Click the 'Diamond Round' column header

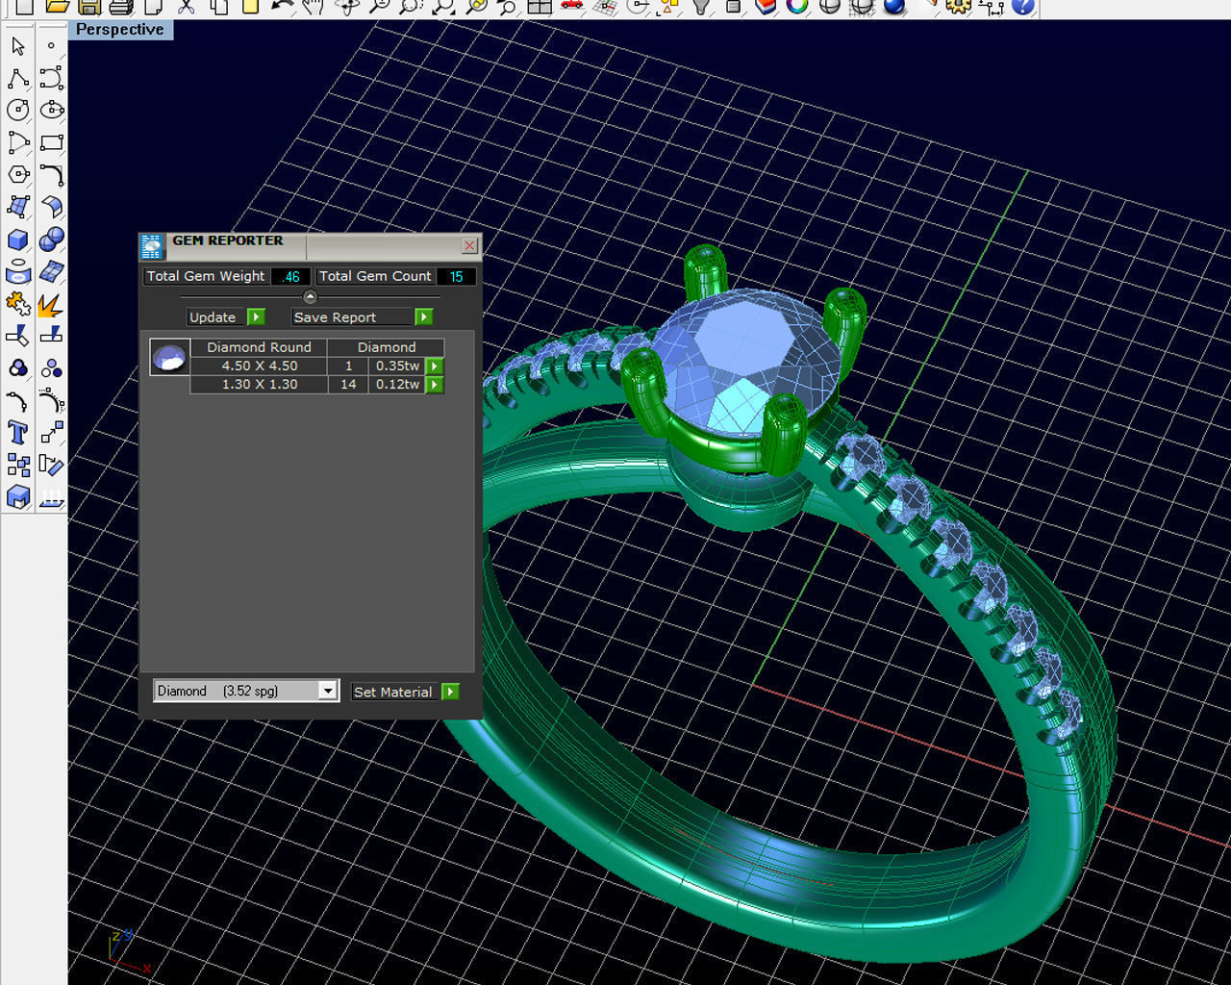click(x=259, y=347)
